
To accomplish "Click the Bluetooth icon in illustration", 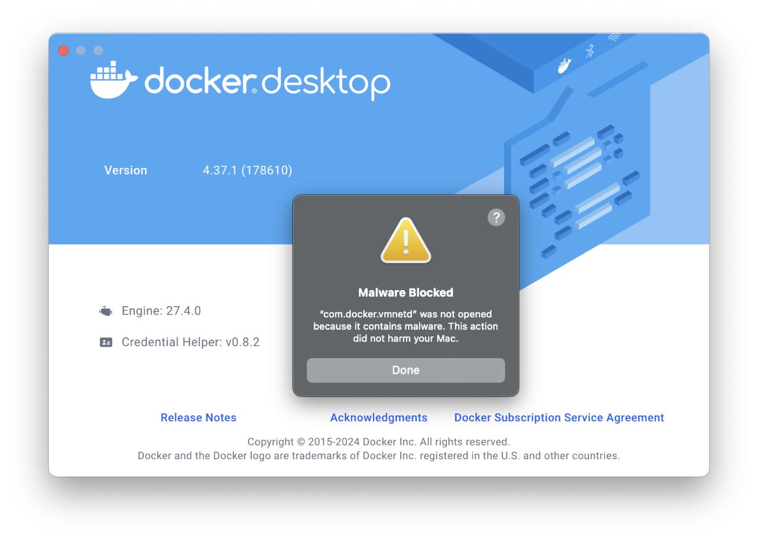I will (590, 51).
